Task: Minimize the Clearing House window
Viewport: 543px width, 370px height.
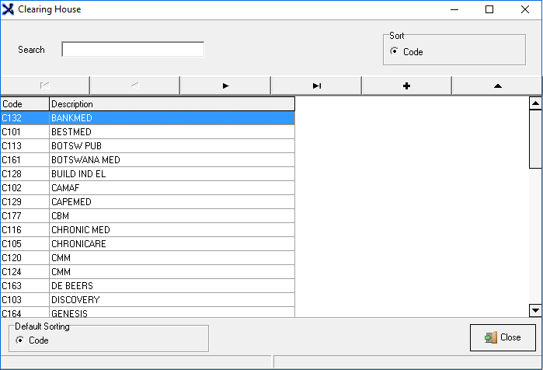Action: (x=454, y=9)
